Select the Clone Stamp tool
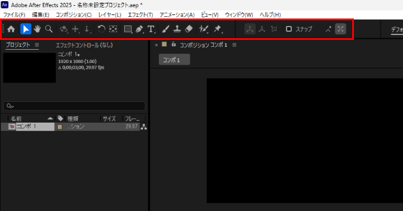Viewport: 403px width, 211px height. pyautogui.click(x=177, y=29)
